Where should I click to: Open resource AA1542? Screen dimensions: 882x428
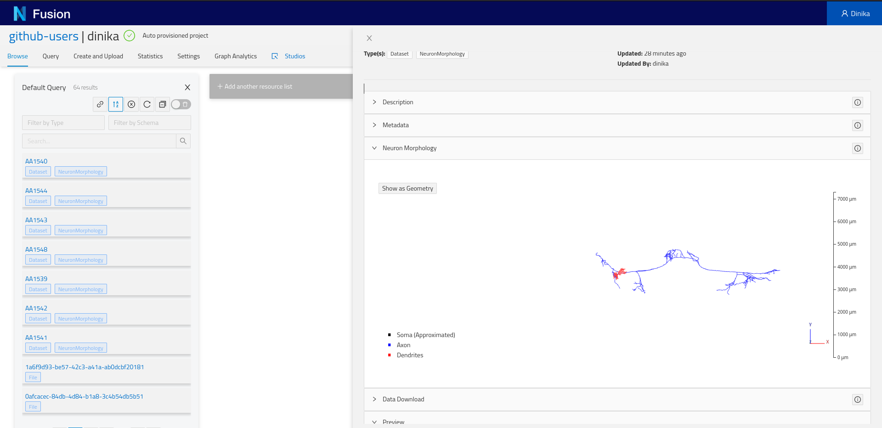pyautogui.click(x=36, y=308)
